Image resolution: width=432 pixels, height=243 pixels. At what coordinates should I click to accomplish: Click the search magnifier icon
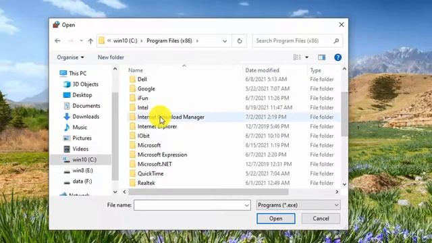(x=336, y=40)
